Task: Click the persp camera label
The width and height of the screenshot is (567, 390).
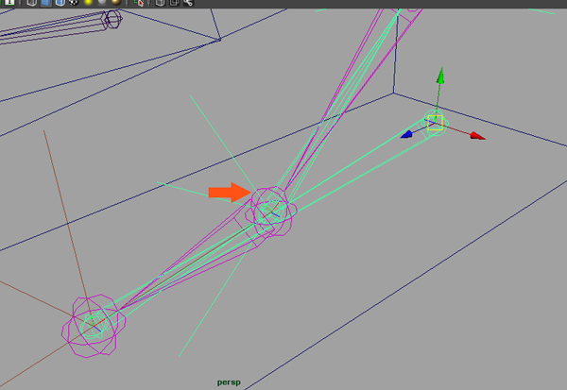Action: click(x=229, y=382)
